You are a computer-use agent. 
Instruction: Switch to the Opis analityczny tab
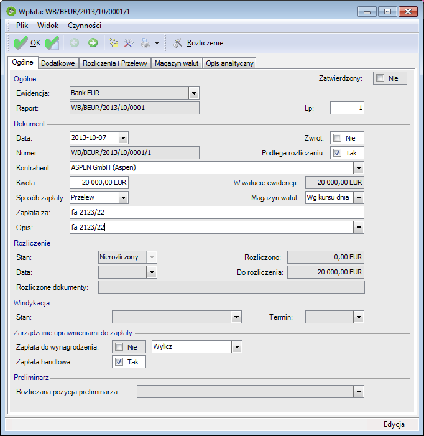pos(229,63)
